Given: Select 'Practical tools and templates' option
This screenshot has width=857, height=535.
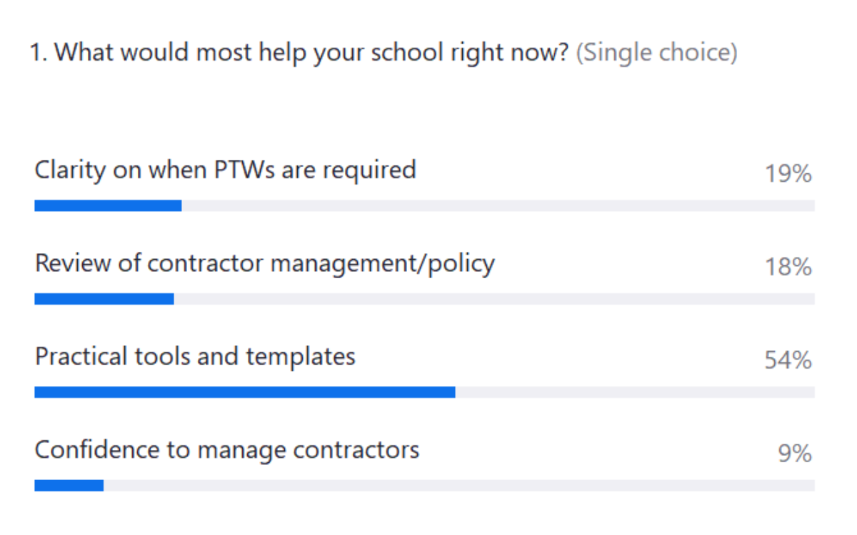Looking at the screenshot, I should pos(195,356).
